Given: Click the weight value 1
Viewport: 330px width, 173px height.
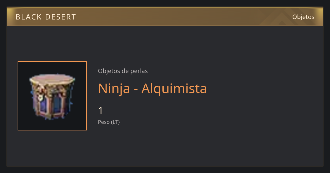Looking at the screenshot, I should 101,111.
